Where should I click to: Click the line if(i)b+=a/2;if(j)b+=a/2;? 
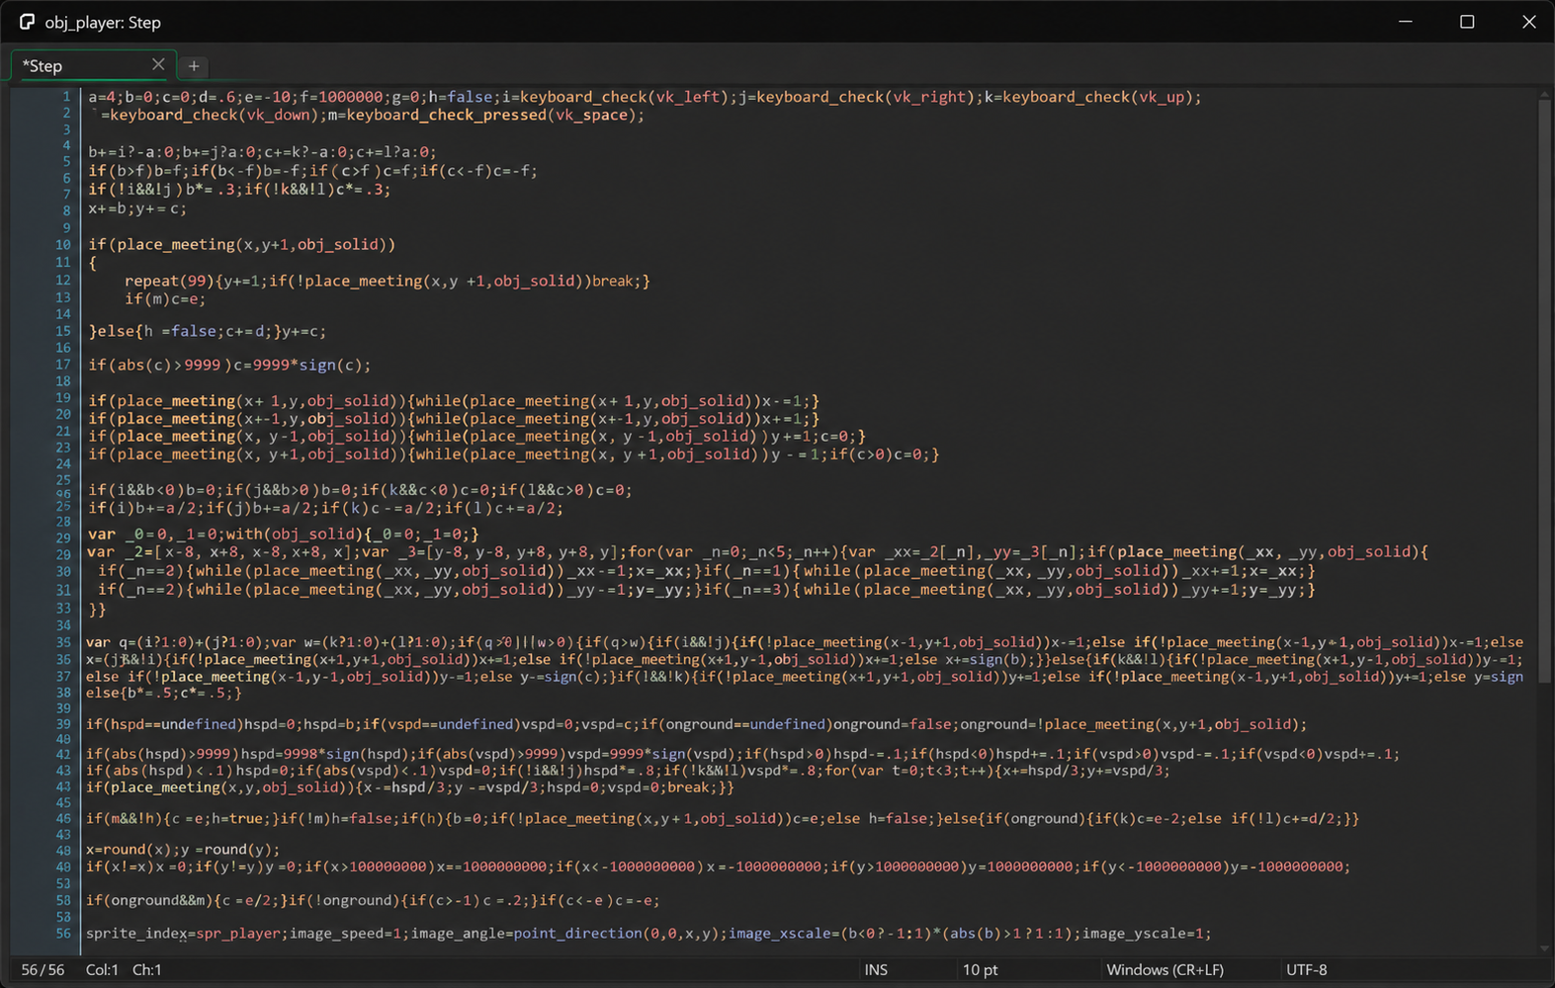click(326, 508)
